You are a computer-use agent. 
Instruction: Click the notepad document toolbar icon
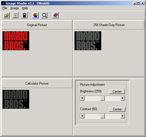16,15
